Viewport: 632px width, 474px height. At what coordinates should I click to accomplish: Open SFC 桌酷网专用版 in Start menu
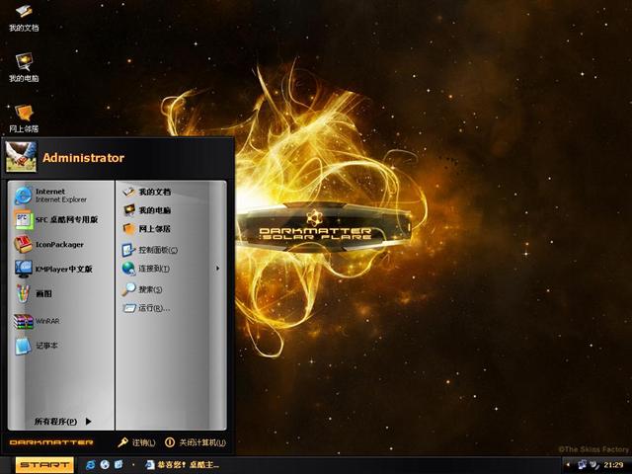(x=61, y=219)
